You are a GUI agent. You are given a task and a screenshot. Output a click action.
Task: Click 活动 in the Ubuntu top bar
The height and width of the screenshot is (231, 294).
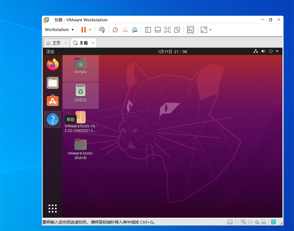click(50, 51)
